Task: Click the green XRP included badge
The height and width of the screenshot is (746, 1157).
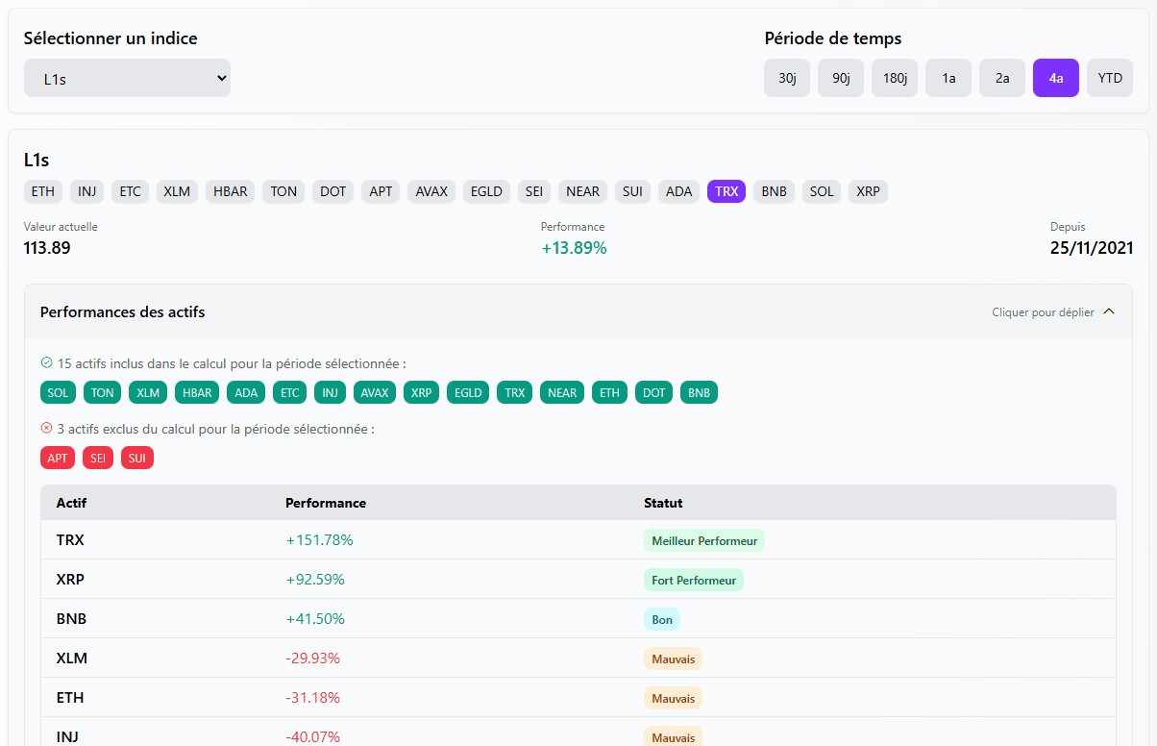Action: 421,392
